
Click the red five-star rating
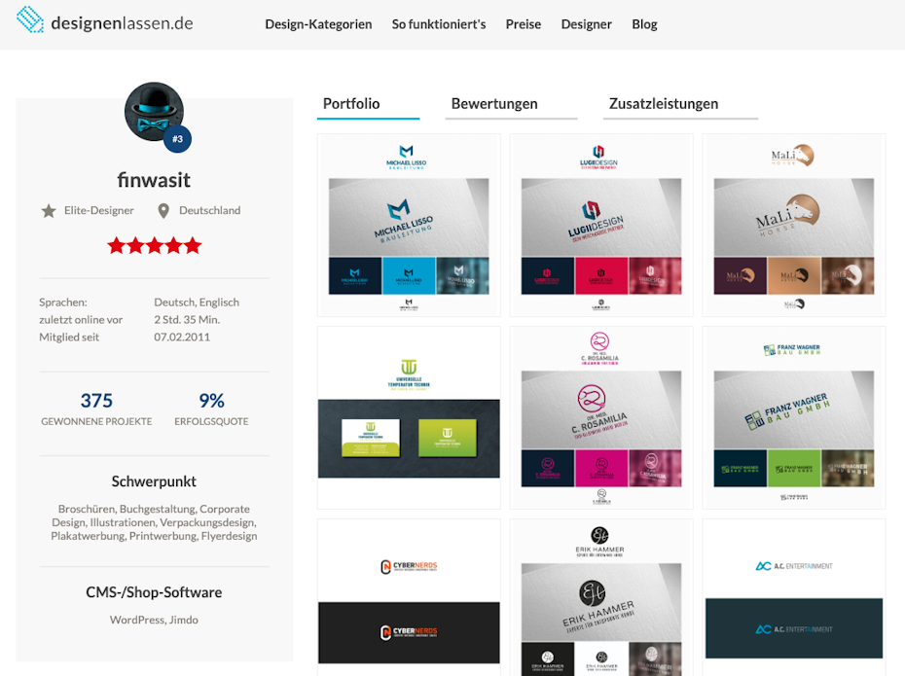tap(154, 246)
